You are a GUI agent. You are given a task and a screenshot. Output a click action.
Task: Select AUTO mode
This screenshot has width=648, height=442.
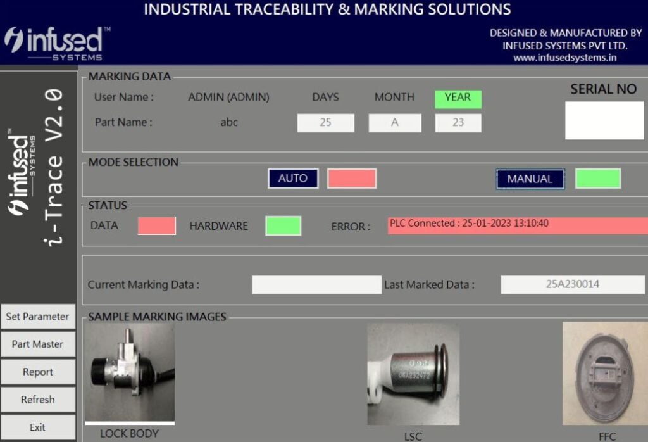(x=292, y=179)
